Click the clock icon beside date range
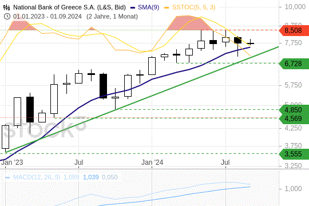The height and width of the screenshot is (206, 309). (7, 17)
